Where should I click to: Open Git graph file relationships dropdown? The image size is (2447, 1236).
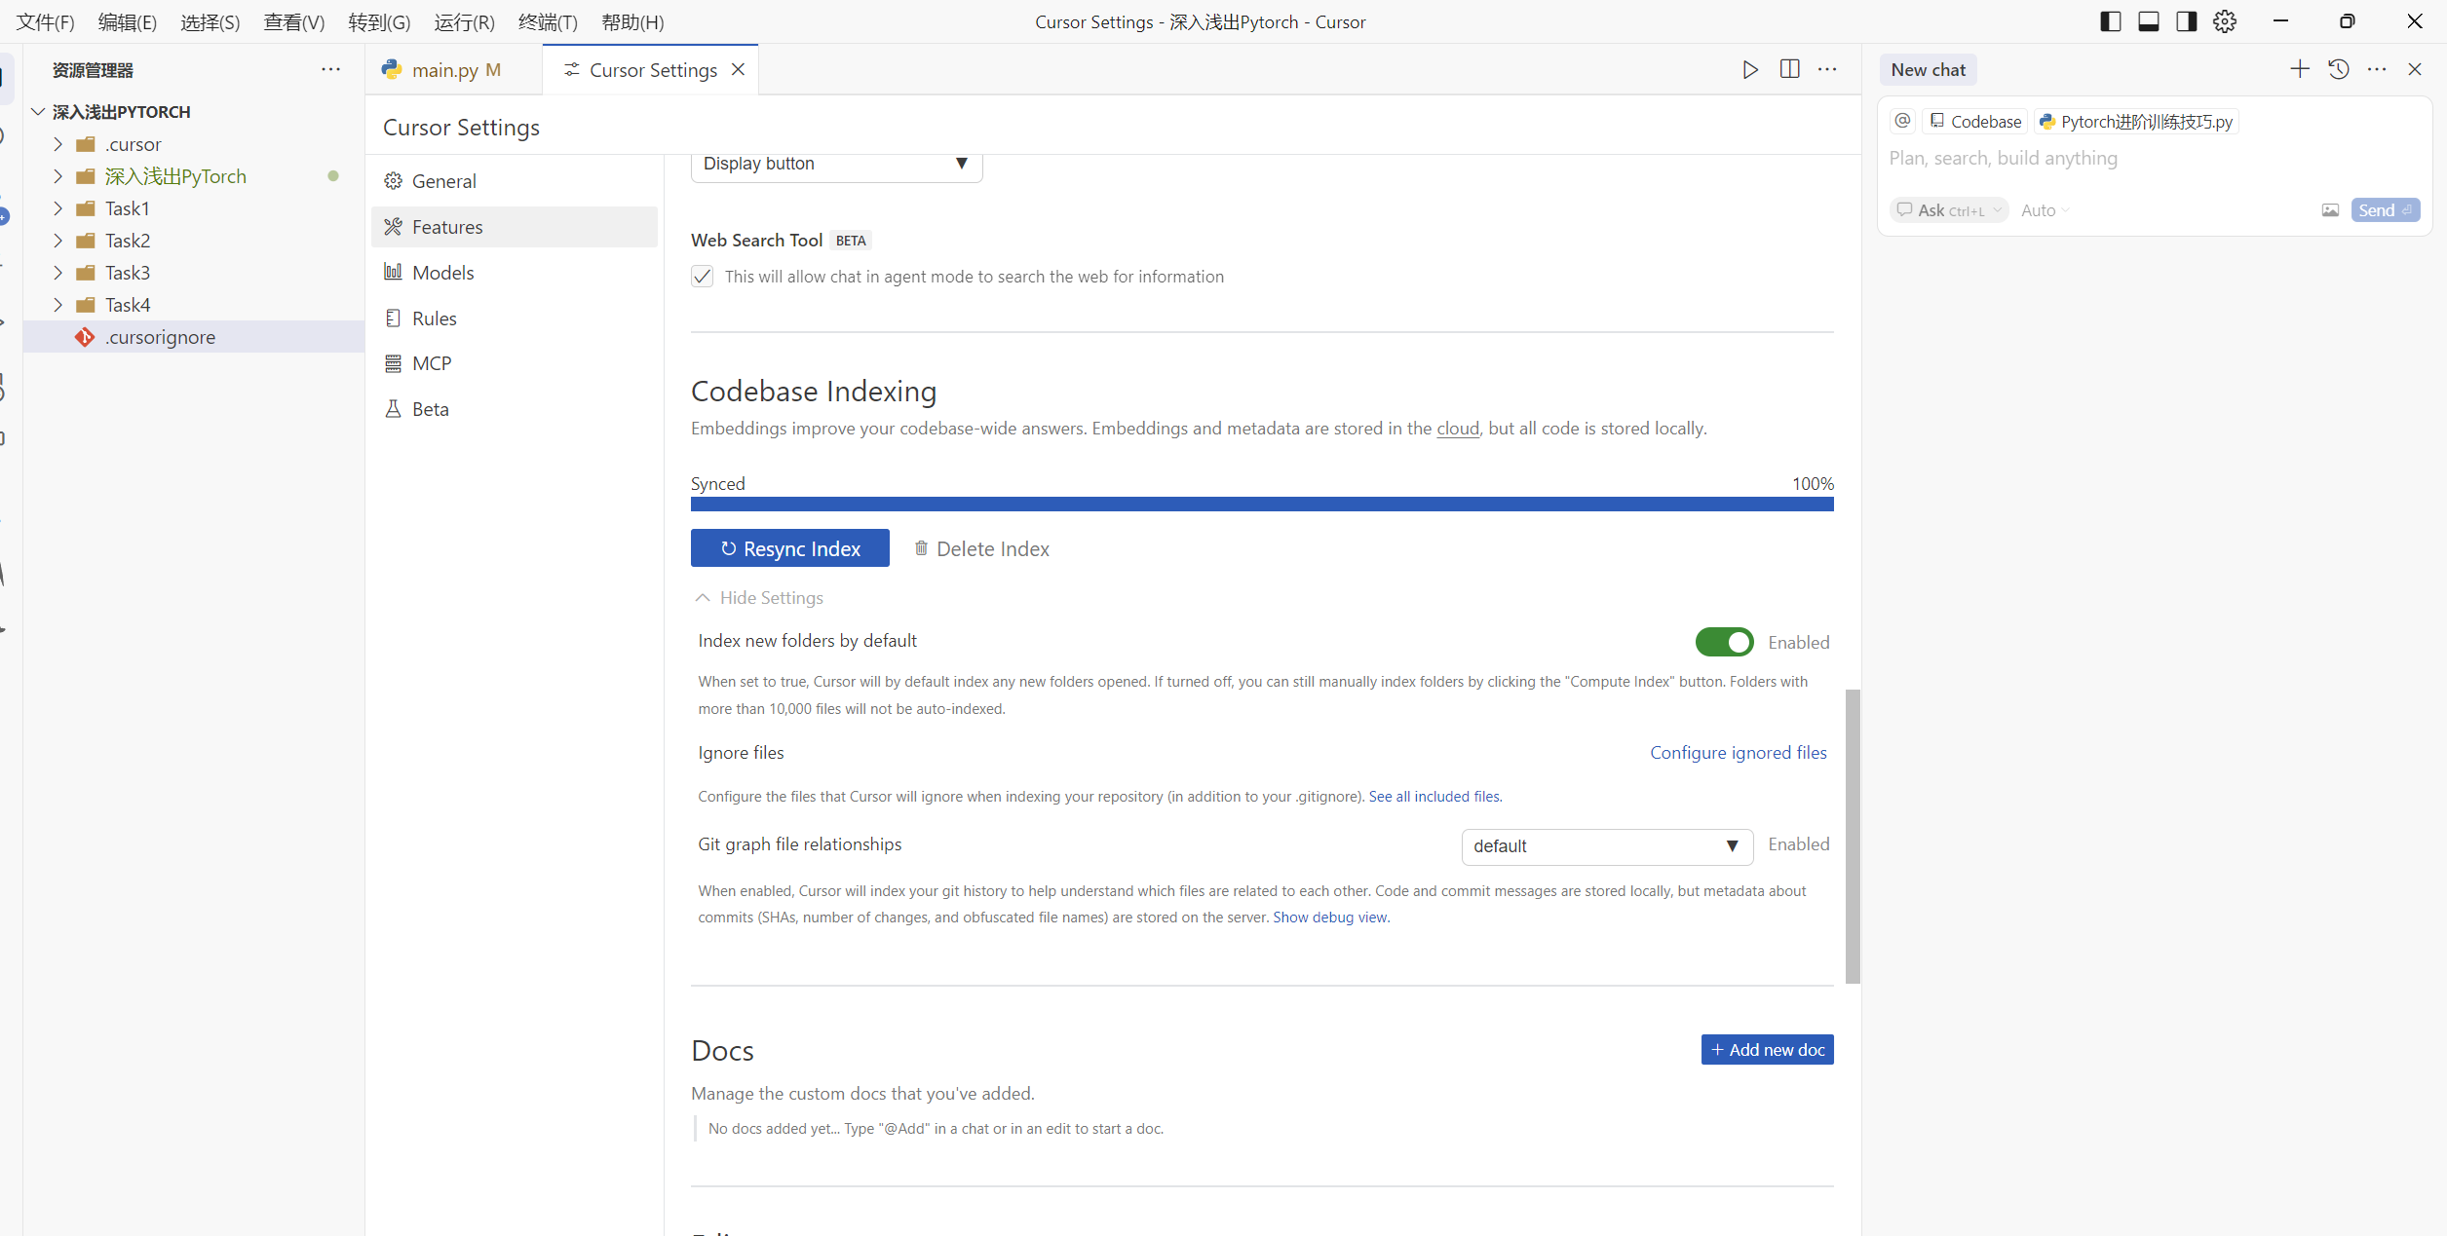point(1606,846)
